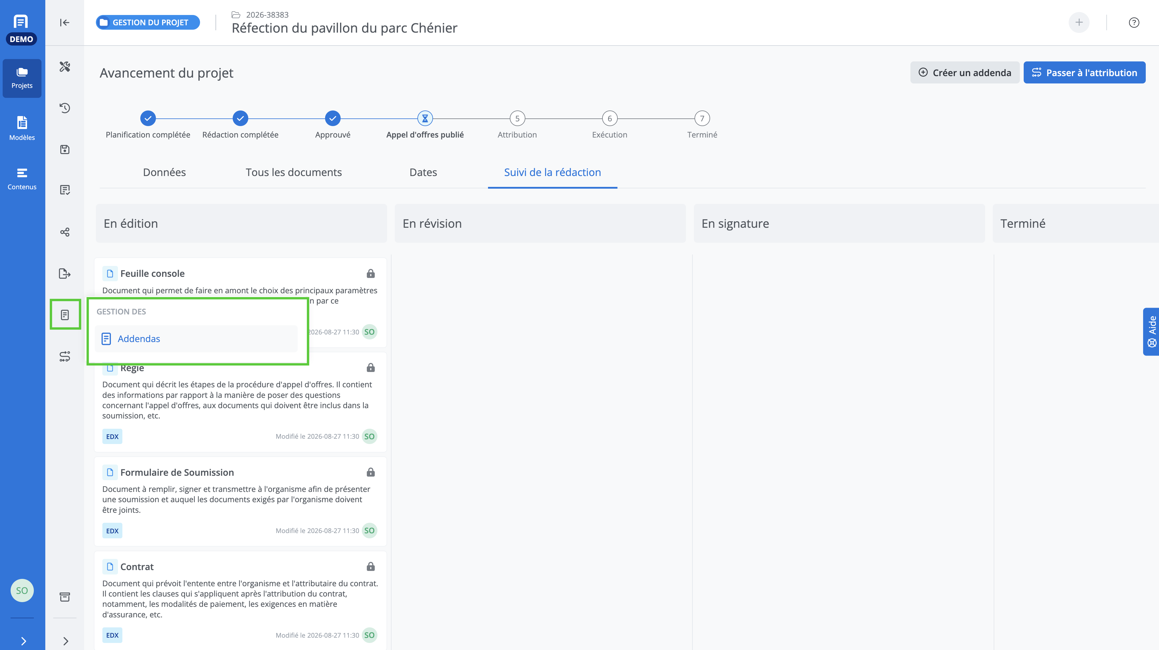Open the help question mark icon
This screenshot has height=650, width=1159.
(x=1134, y=22)
